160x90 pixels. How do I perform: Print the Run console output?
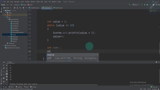pyautogui.click(x=7, y=77)
